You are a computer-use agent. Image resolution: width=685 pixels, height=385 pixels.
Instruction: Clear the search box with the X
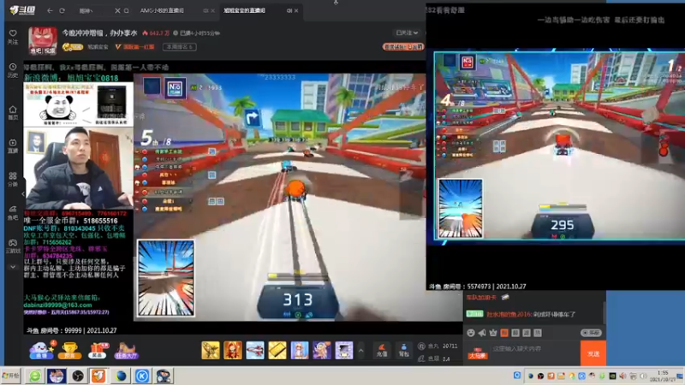tap(117, 10)
